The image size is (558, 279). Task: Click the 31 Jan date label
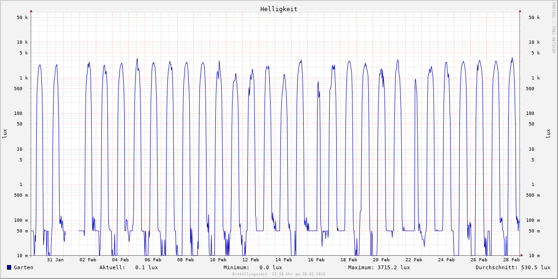click(55, 259)
